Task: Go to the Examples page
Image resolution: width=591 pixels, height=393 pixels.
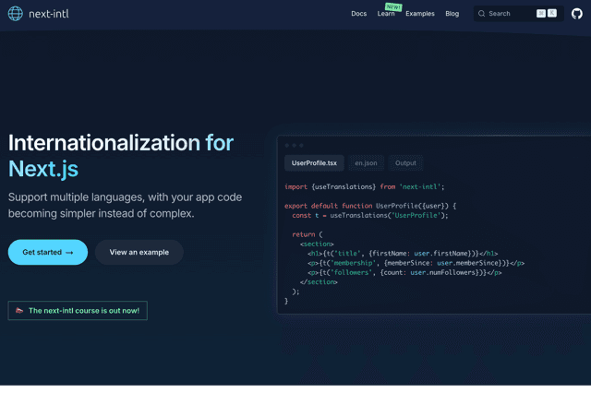Action: (419, 14)
